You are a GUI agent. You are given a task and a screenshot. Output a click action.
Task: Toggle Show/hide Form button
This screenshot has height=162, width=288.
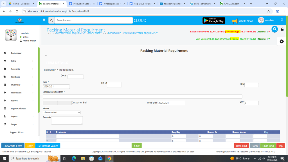coord(13,146)
